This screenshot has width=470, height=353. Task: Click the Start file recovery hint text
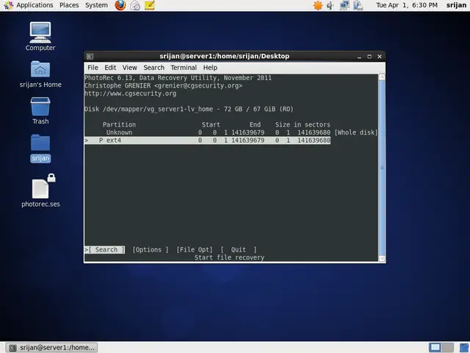coord(229,257)
